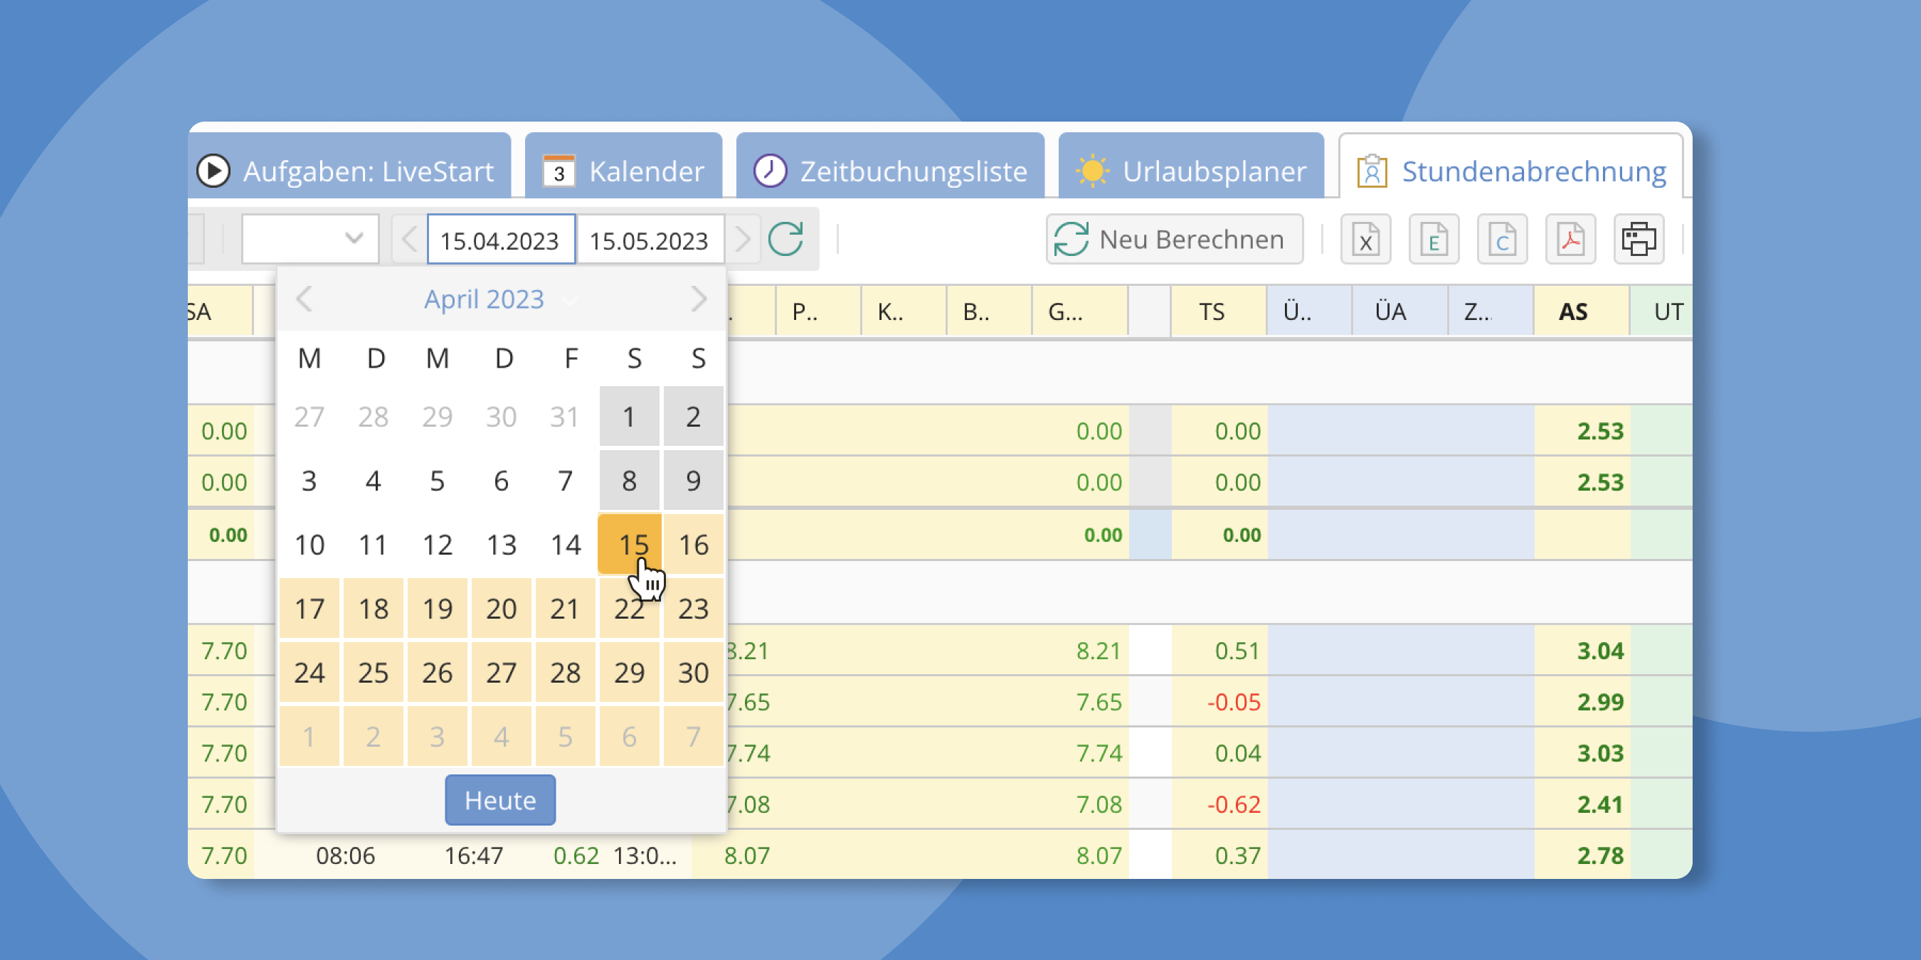The height and width of the screenshot is (960, 1921).
Task: Click the P.. column header
Action: (818, 311)
